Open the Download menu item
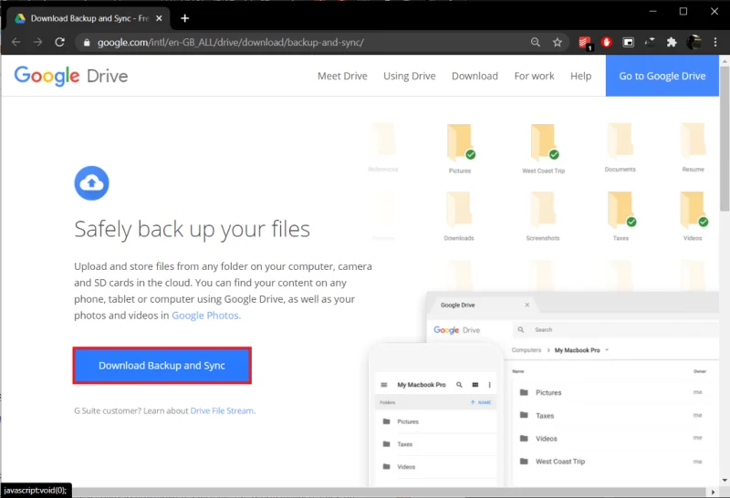Screen dimensions: 730x498 coord(474,76)
